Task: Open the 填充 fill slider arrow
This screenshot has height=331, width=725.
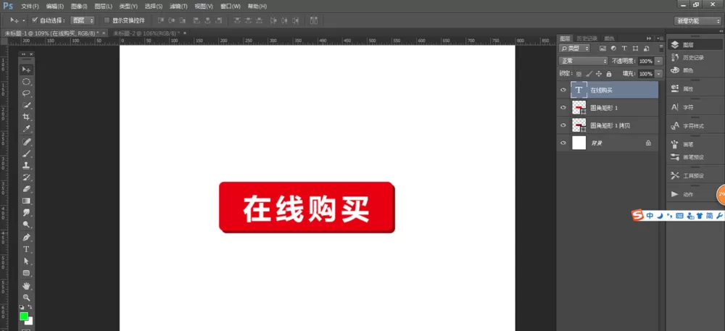Action: [x=659, y=74]
